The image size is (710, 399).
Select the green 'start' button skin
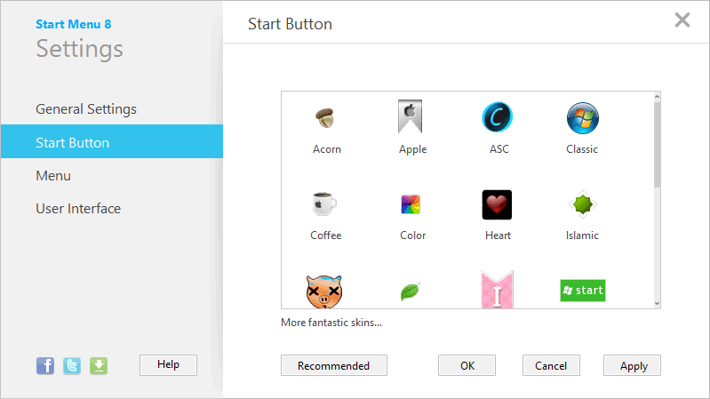coord(583,291)
